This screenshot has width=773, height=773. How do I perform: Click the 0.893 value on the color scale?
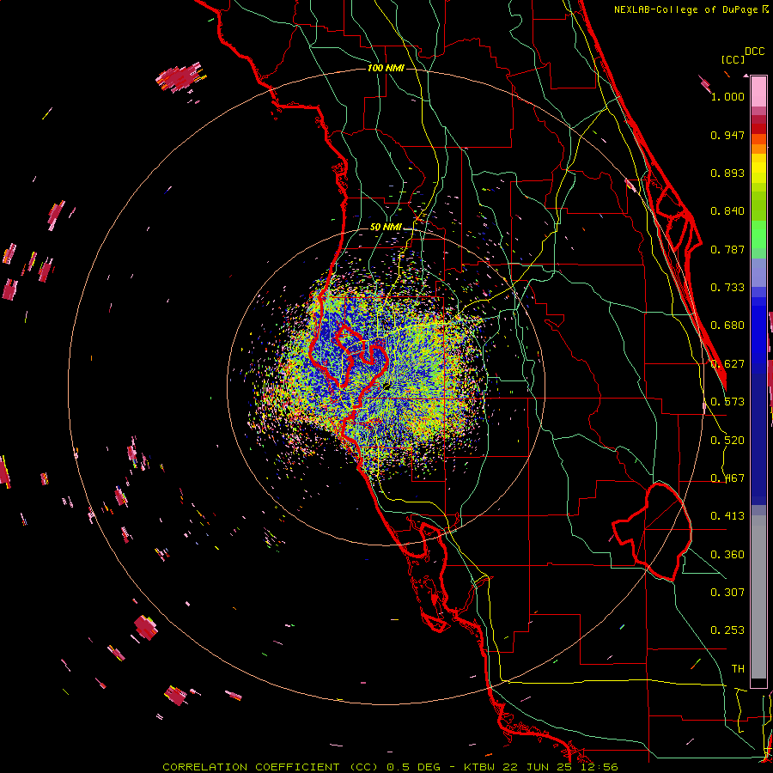tap(727, 173)
